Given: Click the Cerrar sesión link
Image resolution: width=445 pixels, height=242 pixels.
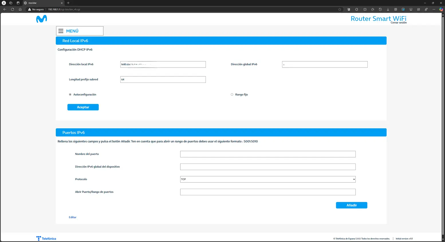Looking at the screenshot, I should (399, 23).
